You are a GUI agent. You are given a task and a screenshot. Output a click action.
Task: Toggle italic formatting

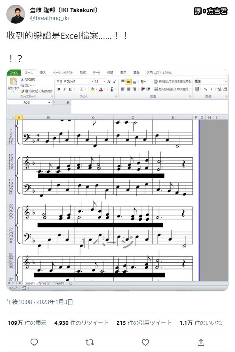[x=64, y=89]
